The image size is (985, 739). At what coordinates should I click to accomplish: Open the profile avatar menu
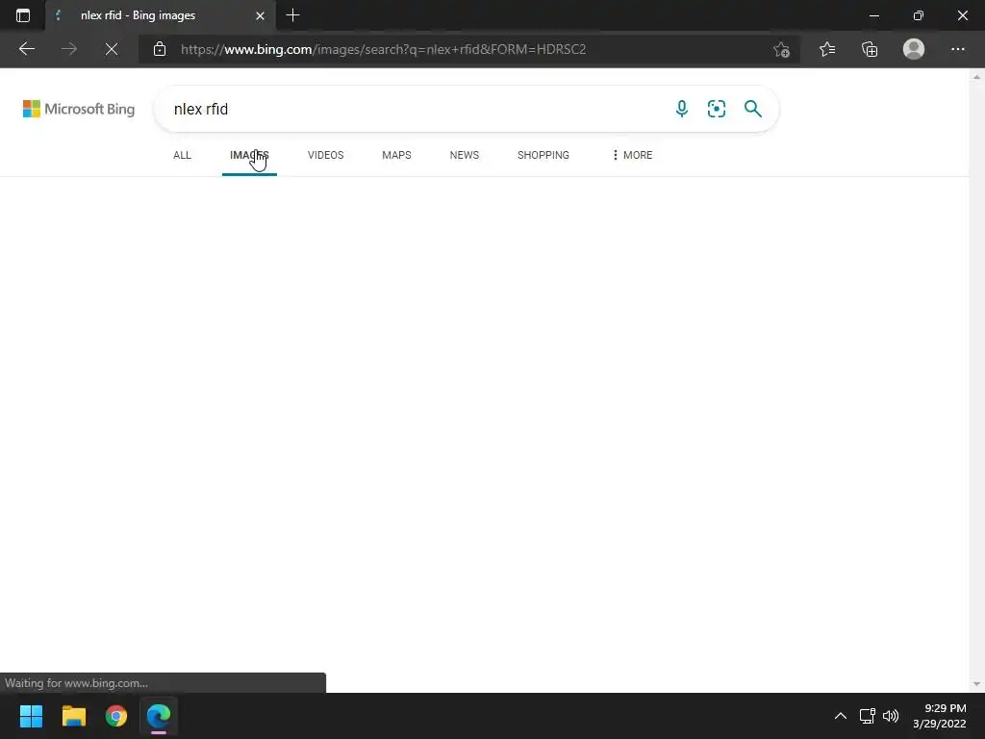coord(914,49)
